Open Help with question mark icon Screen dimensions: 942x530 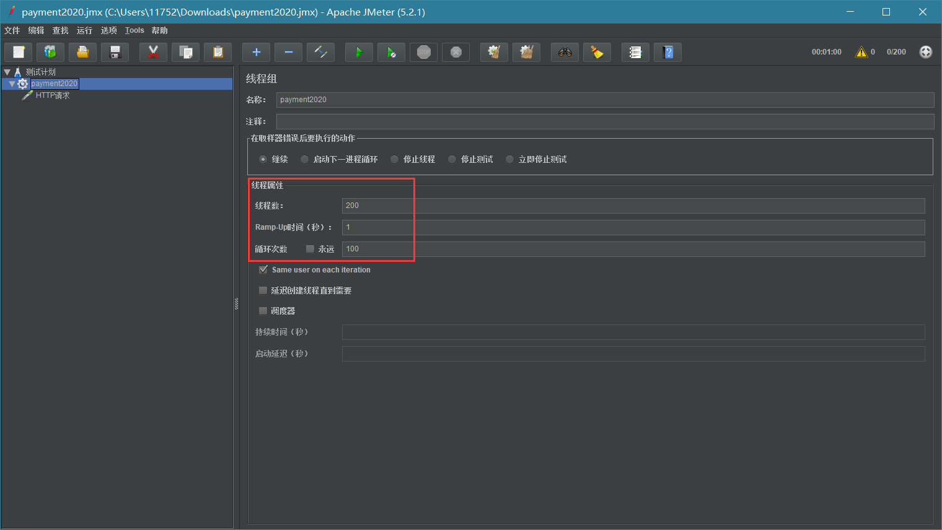click(x=668, y=52)
